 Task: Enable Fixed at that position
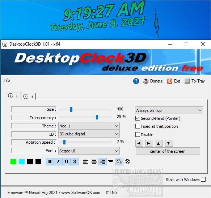click(138, 126)
